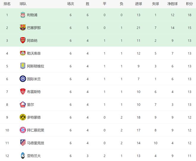Click the Arsenal club crest icon

tap(23, 41)
